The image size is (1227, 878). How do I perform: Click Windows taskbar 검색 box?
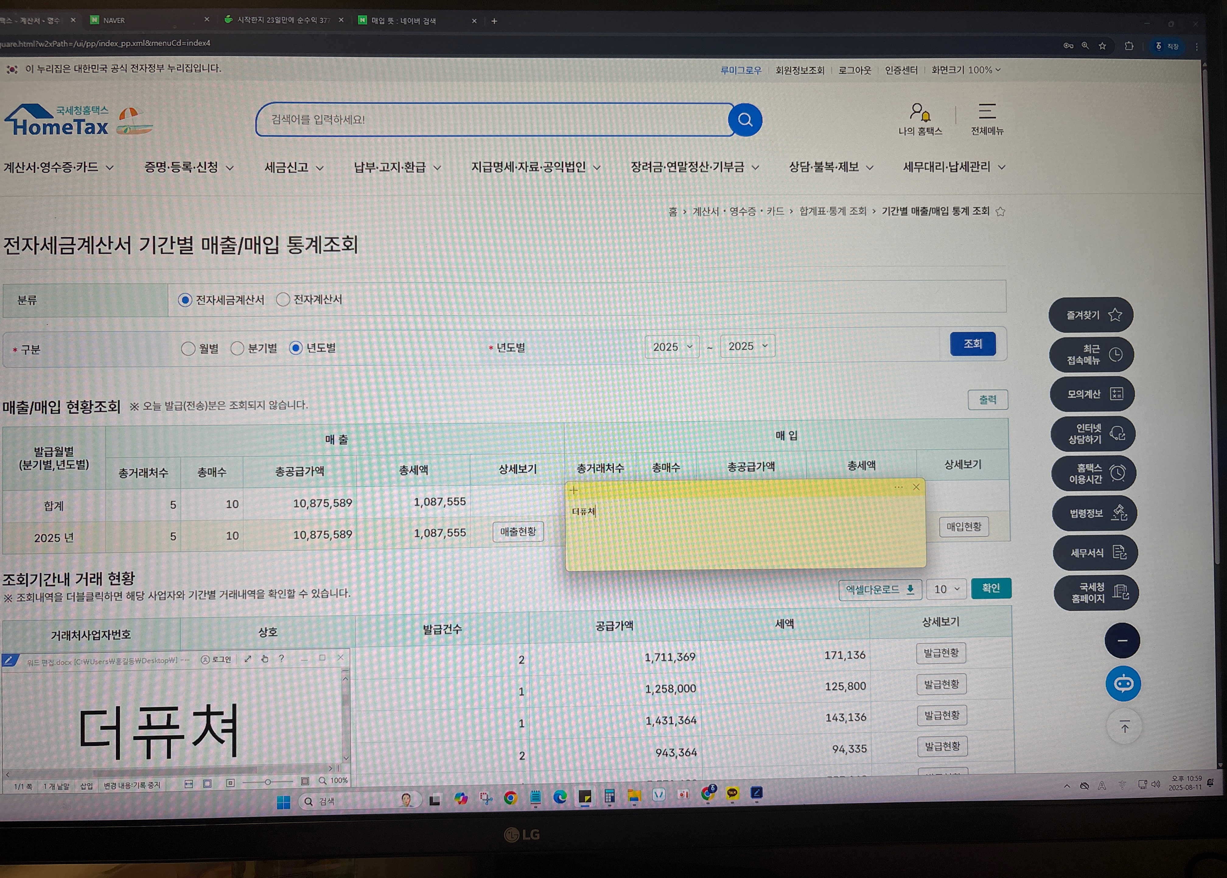coord(360,801)
